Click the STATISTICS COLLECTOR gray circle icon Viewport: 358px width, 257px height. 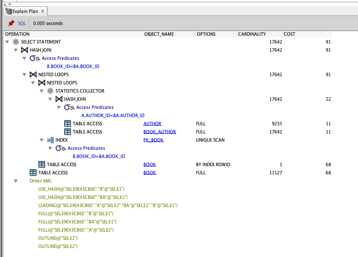pyautogui.click(x=50, y=91)
